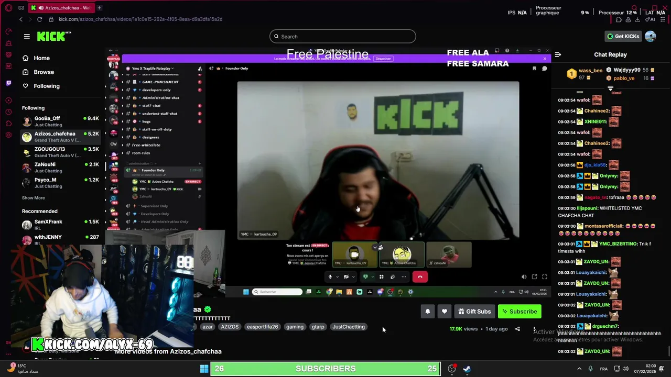Show hidden system tray icons

coord(579,369)
